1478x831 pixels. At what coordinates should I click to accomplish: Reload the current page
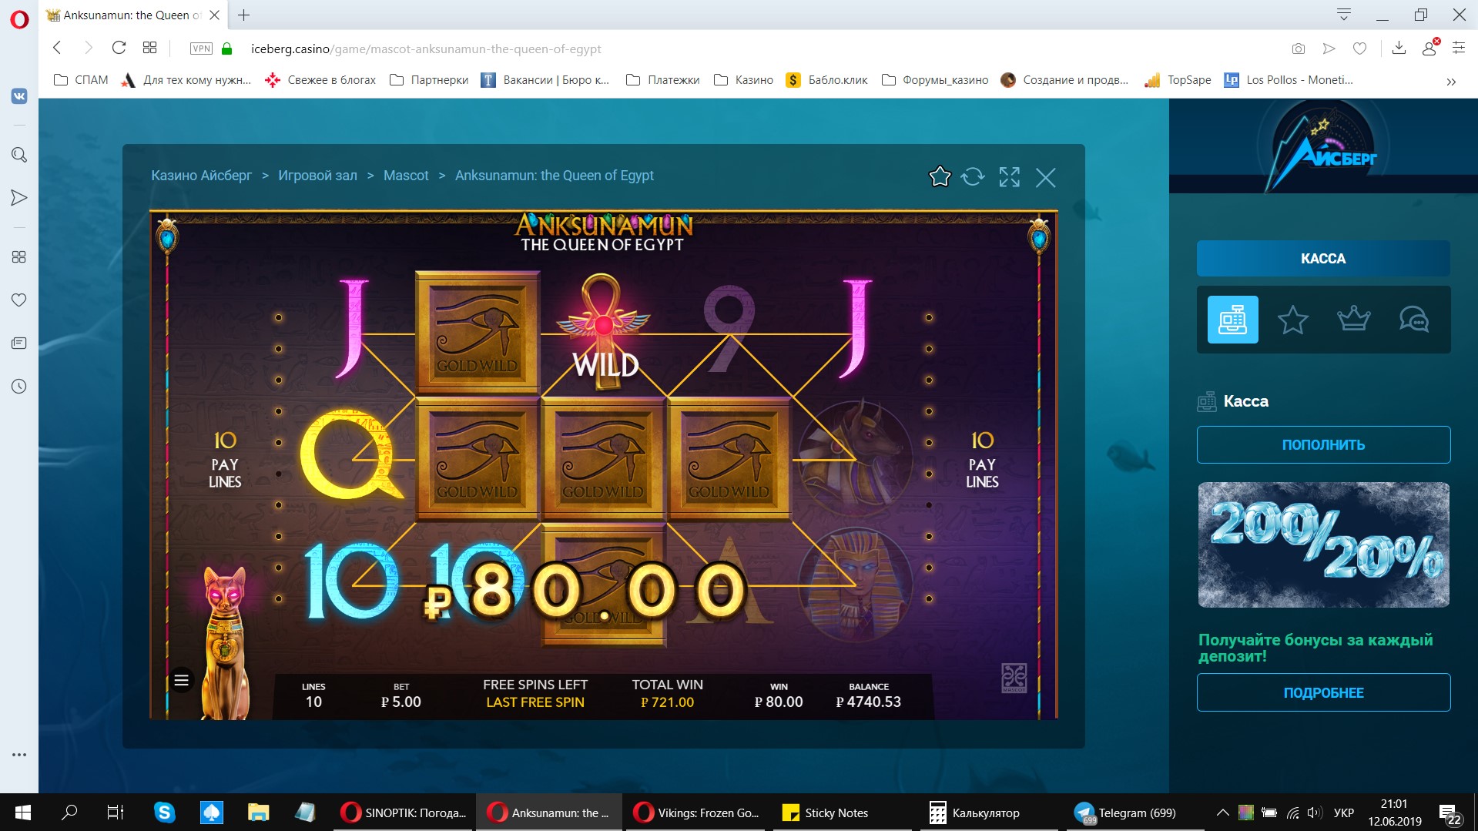(119, 48)
